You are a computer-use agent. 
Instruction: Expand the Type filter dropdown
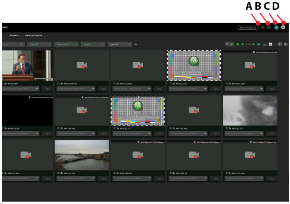coord(93,44)
